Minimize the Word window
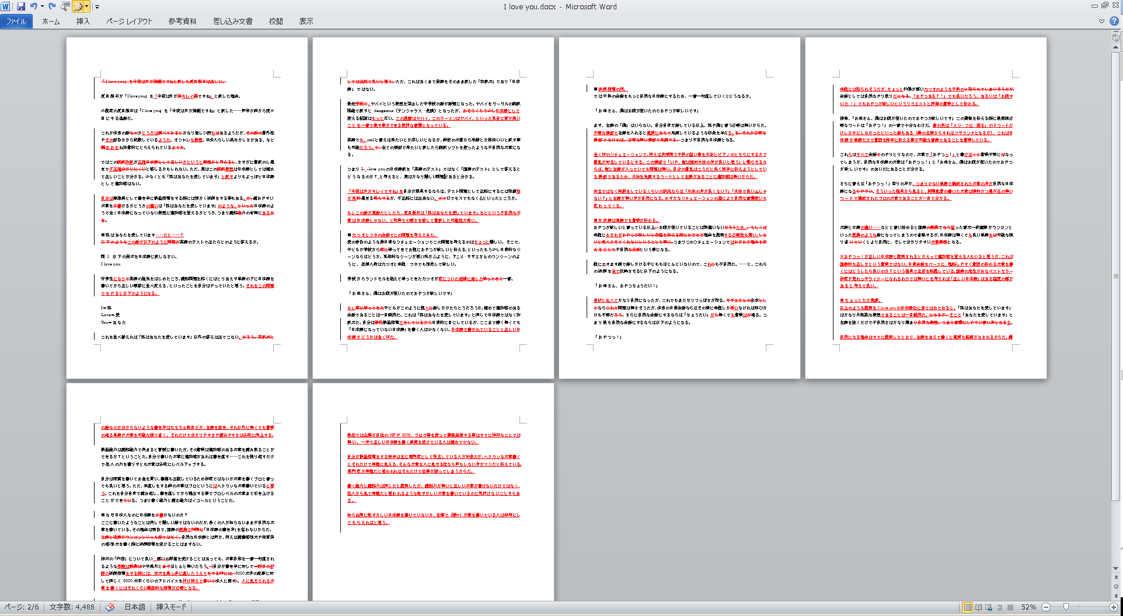1123x616 pixels. pyautogui.click(x=1094, y=6)
